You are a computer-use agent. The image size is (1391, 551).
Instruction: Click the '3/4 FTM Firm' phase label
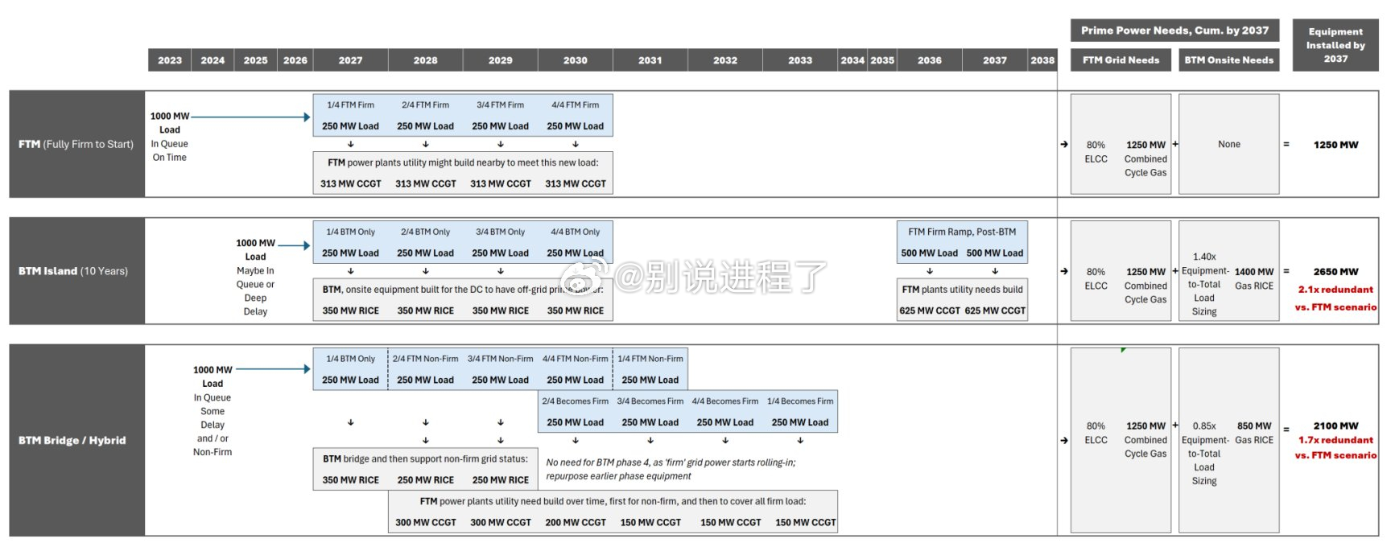click(500, 105)
